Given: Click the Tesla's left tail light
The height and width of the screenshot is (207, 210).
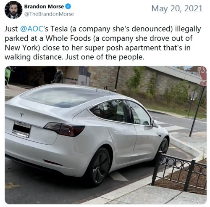Looking at the screenshot, I should click(x=65, y=129).
